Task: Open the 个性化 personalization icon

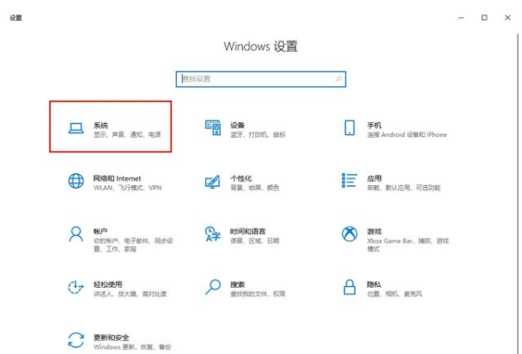Action: click(213, 182)
